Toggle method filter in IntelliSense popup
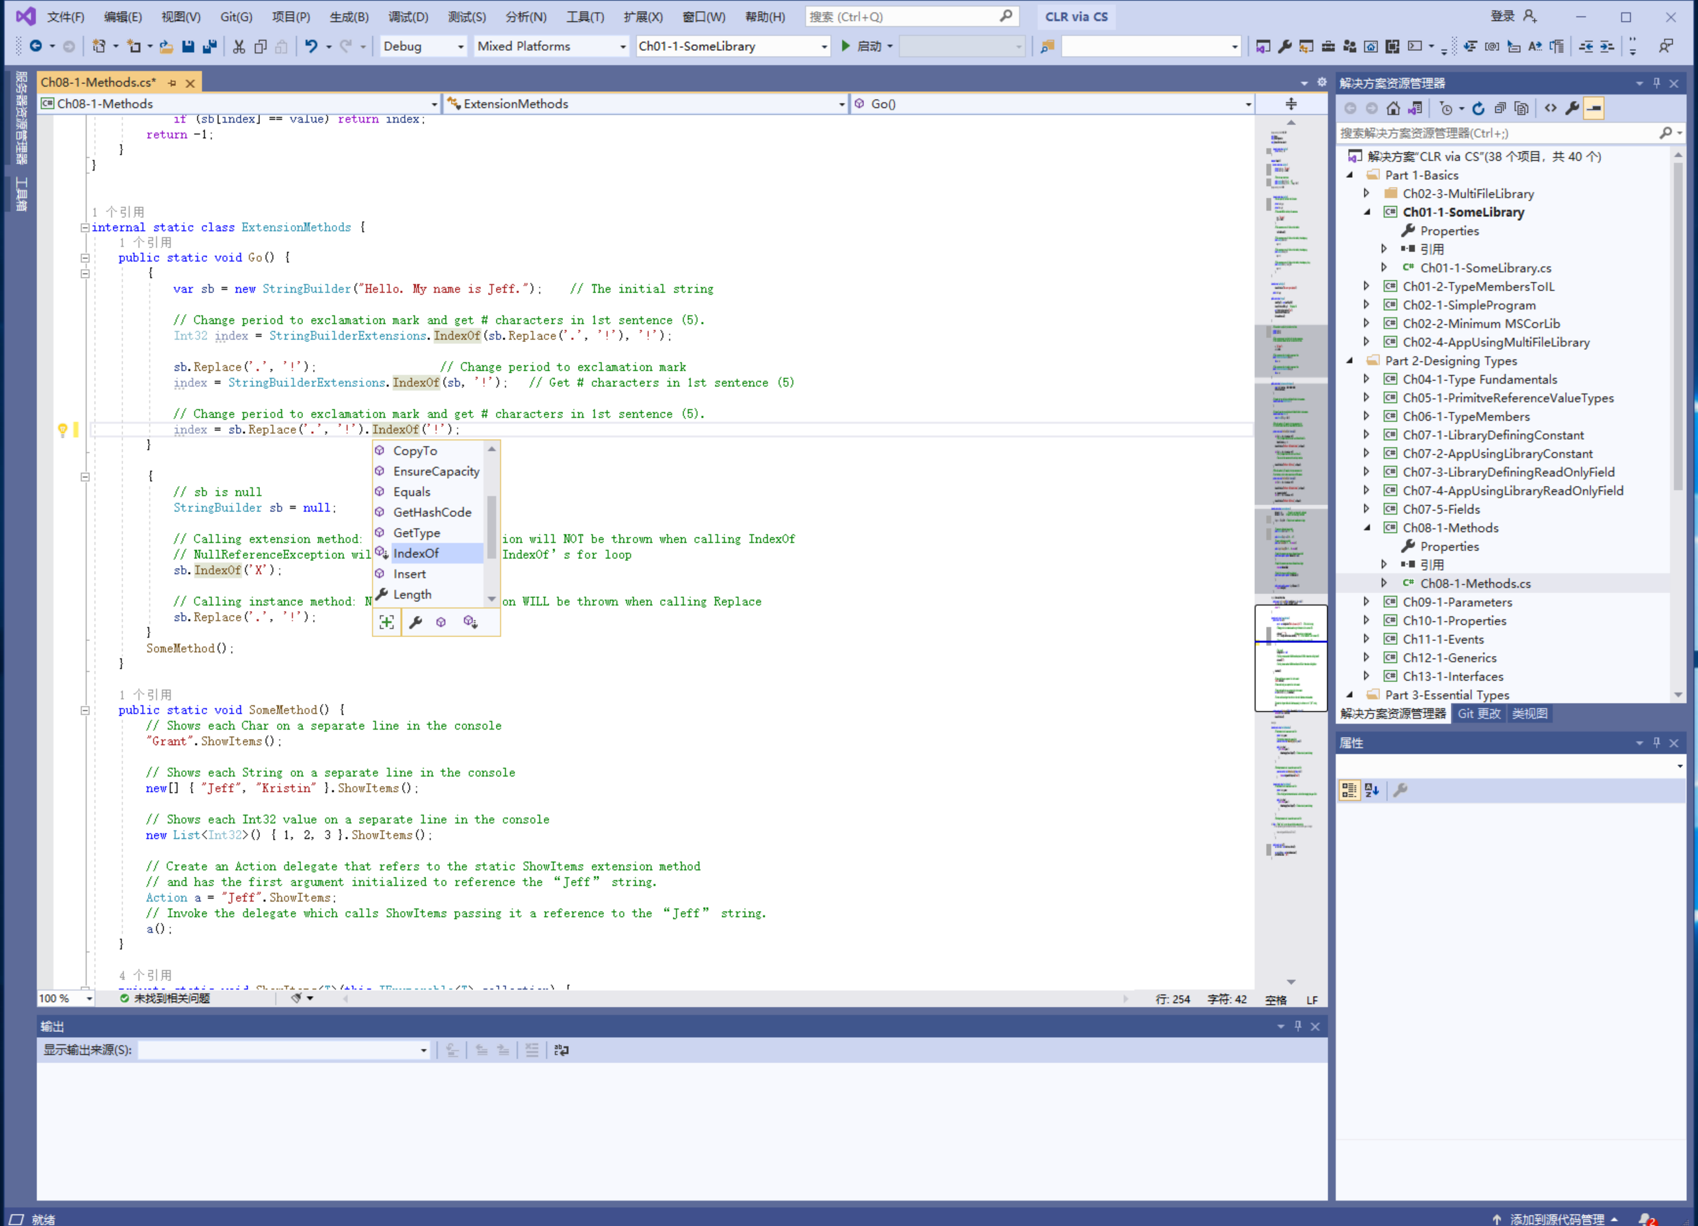The width and height of the screenshot is (1698, 1226). 441,622
